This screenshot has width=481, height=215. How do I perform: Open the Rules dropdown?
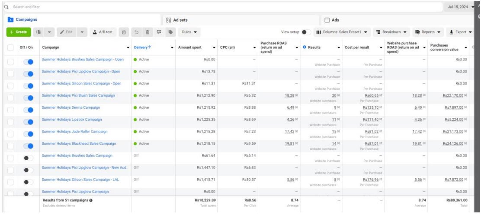click(x=189, y=32)
